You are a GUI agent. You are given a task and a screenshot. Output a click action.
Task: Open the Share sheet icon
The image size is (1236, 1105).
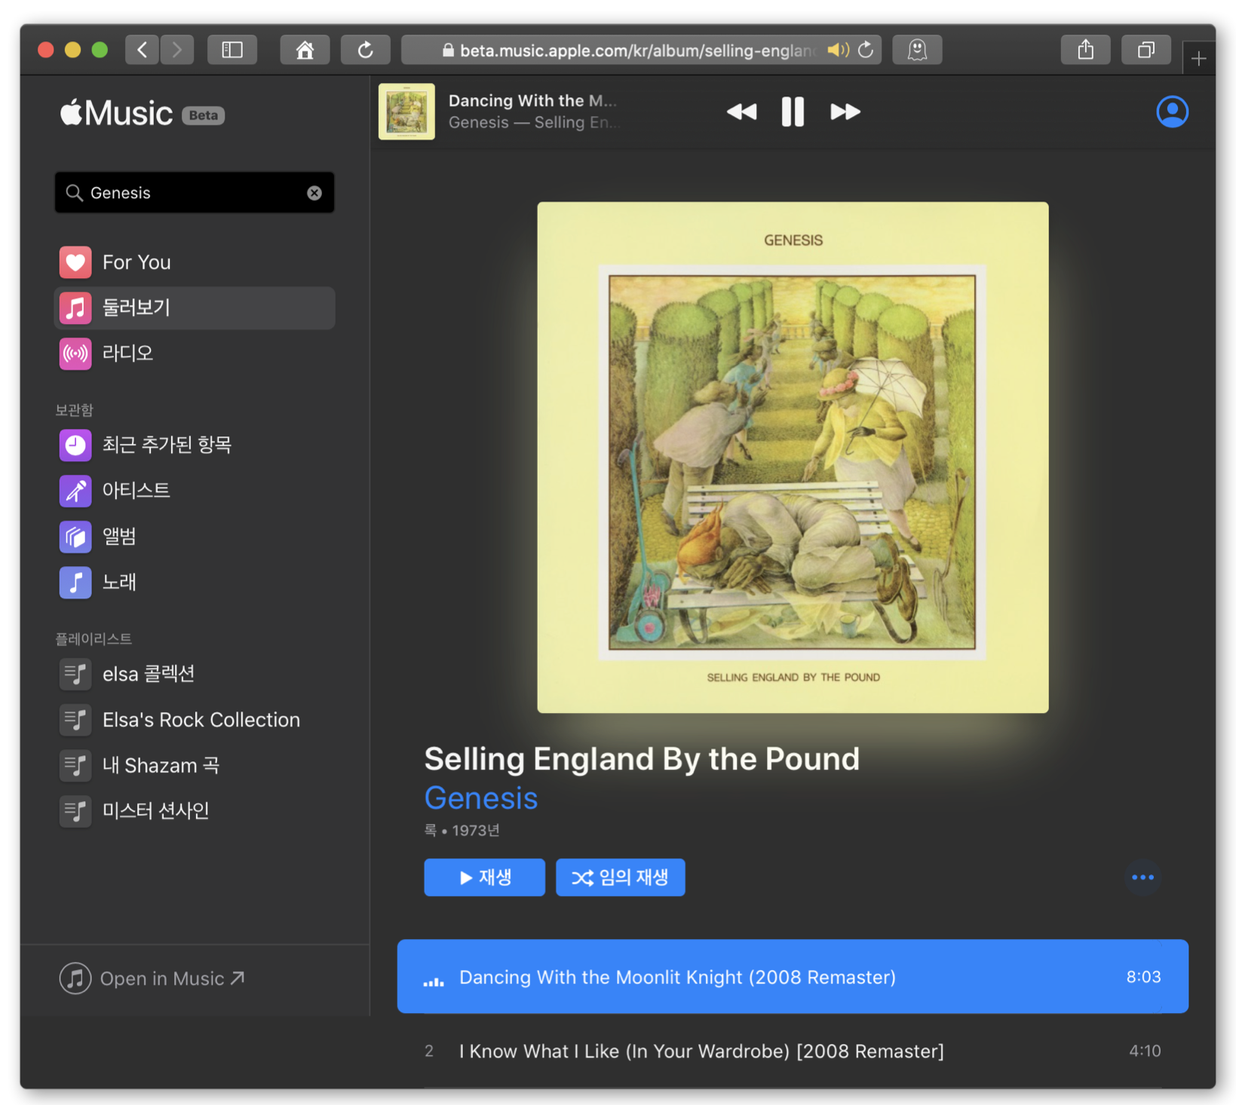1085,50
